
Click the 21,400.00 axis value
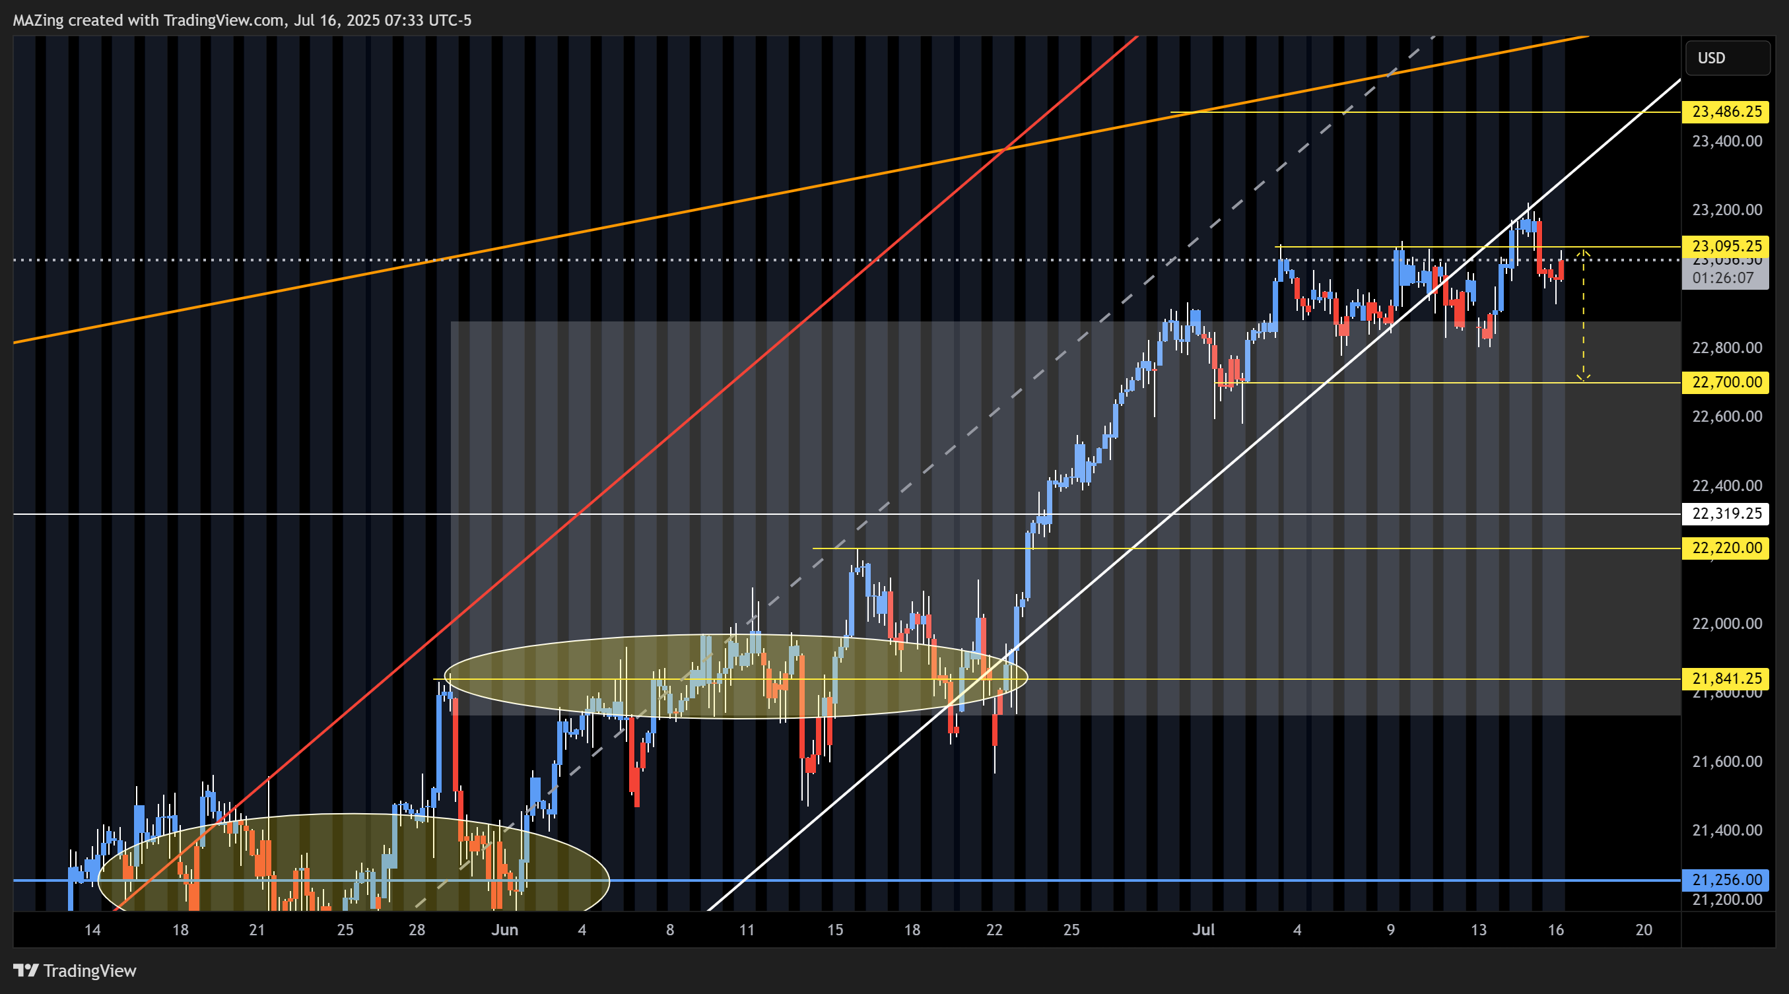[x=1727, y=830]
